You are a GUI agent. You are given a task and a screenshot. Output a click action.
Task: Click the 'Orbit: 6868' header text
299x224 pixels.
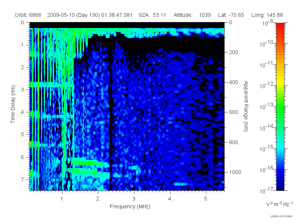[x=28, y=15]
